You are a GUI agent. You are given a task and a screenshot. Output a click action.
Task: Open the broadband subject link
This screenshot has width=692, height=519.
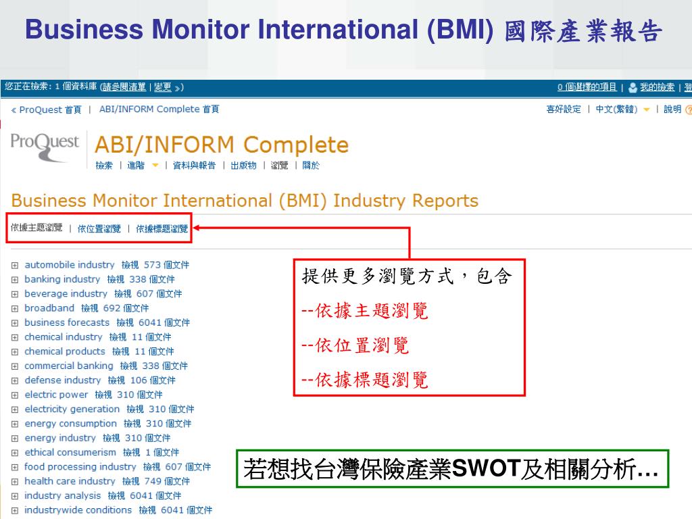49,308
